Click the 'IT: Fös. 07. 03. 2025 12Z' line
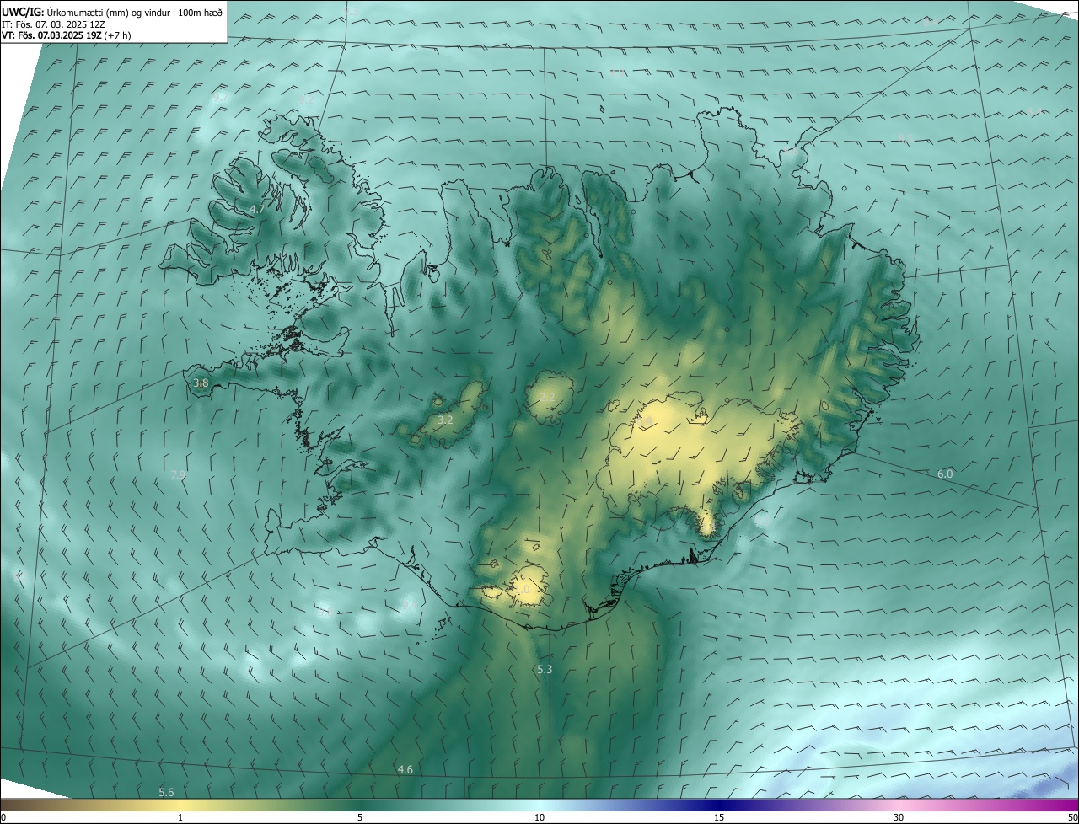This screenshot has width=1079, height=824. pos(52,24)
